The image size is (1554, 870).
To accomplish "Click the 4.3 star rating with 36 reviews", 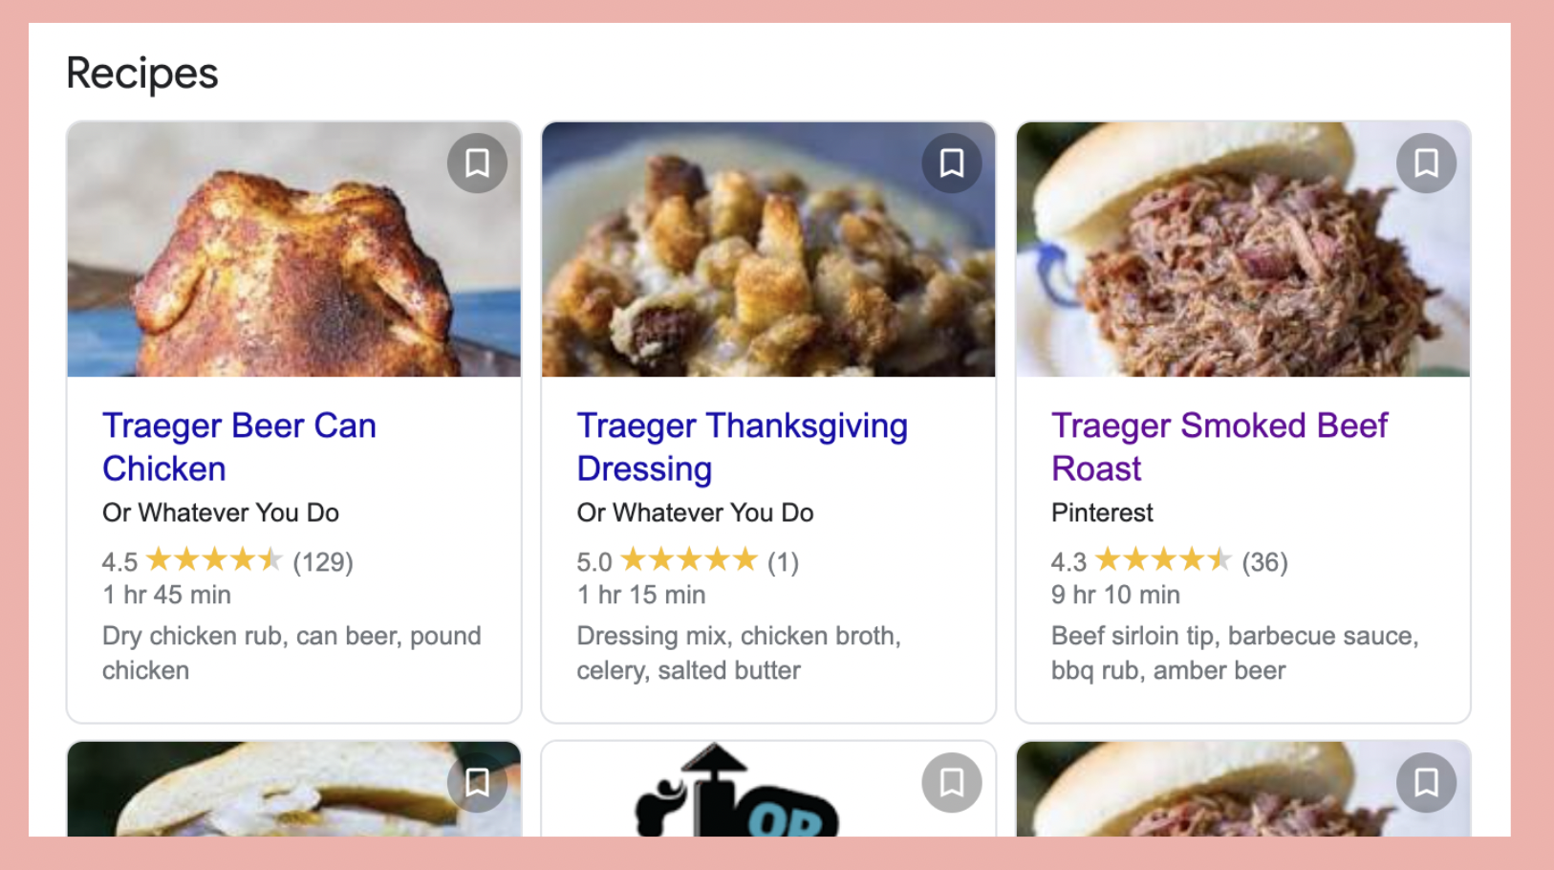I will (1169, 561).
